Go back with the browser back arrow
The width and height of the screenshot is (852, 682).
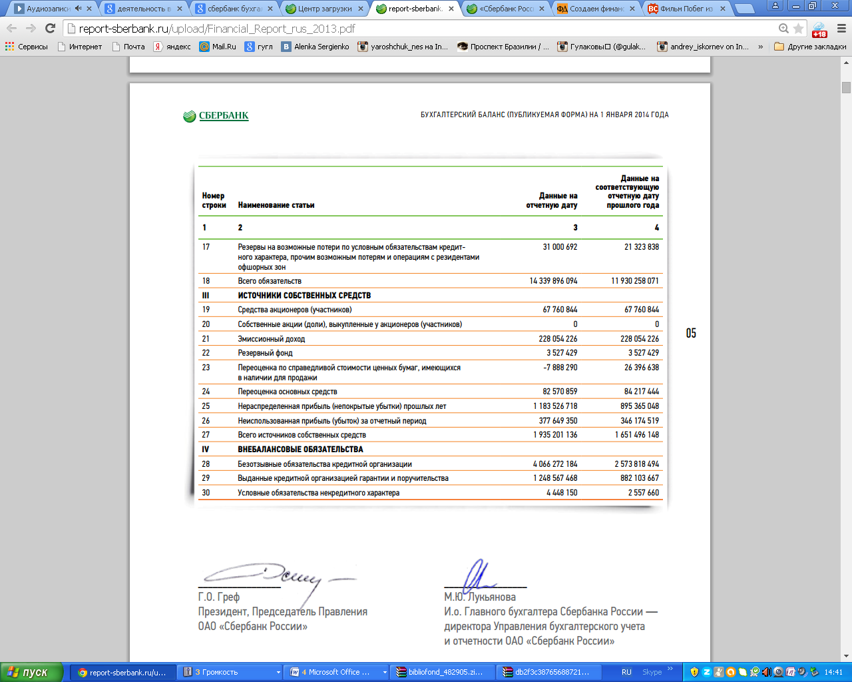[x=11, y=29]
